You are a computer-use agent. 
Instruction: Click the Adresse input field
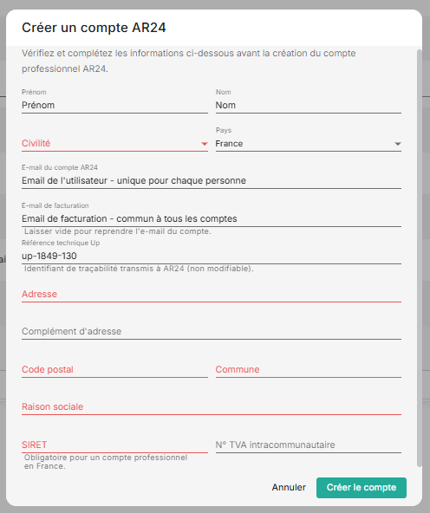click(x=212, y=294)
